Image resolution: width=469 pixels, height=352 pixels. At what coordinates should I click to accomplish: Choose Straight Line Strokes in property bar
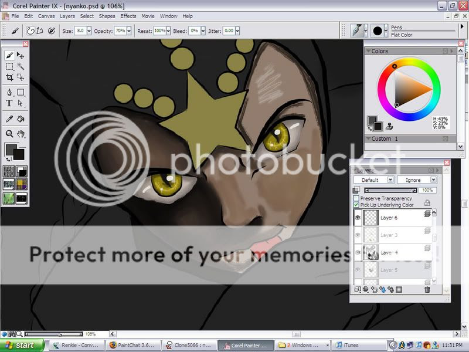point(40,31)
